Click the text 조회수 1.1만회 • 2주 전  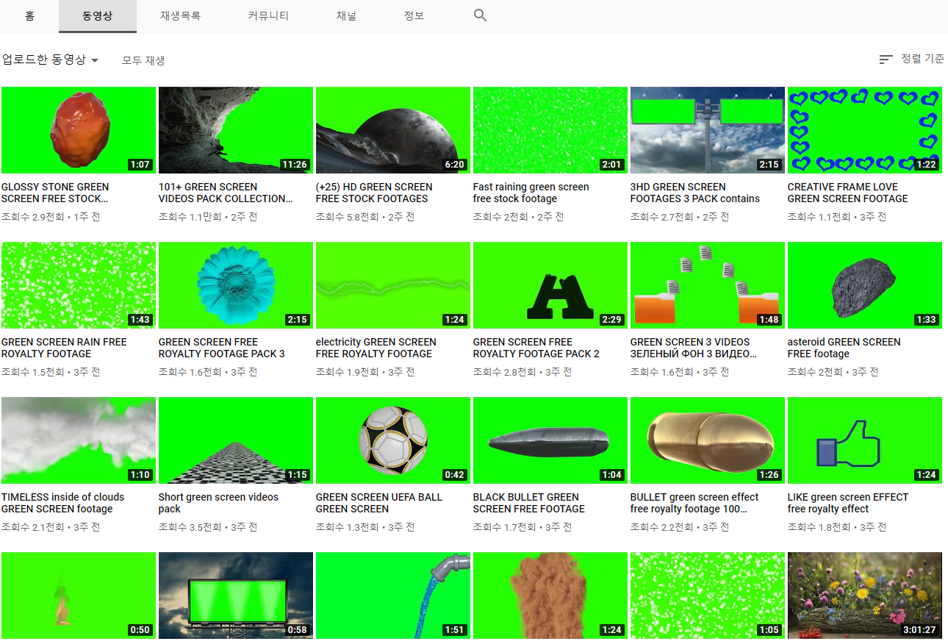click(x=208, y=217)
